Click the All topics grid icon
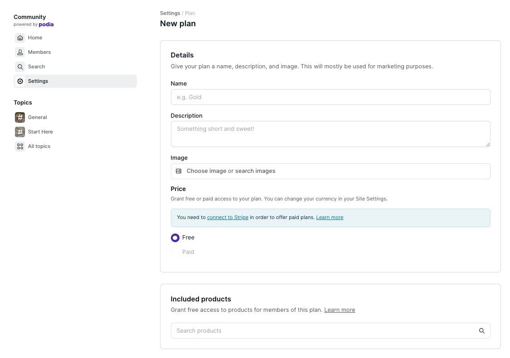Screen dimensions: 510x358 coord(20,146)
